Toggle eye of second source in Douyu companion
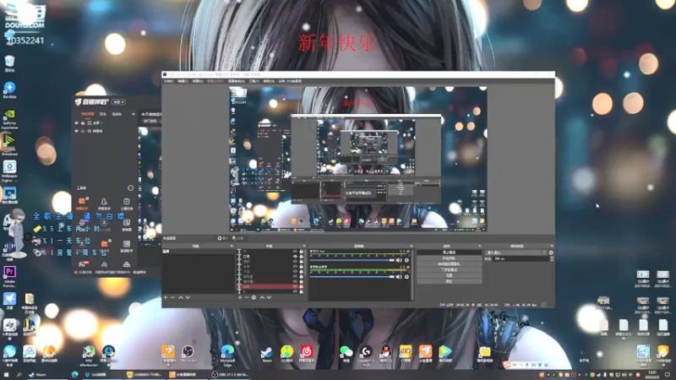The image size is (676, 380). (x=77, y=131)
